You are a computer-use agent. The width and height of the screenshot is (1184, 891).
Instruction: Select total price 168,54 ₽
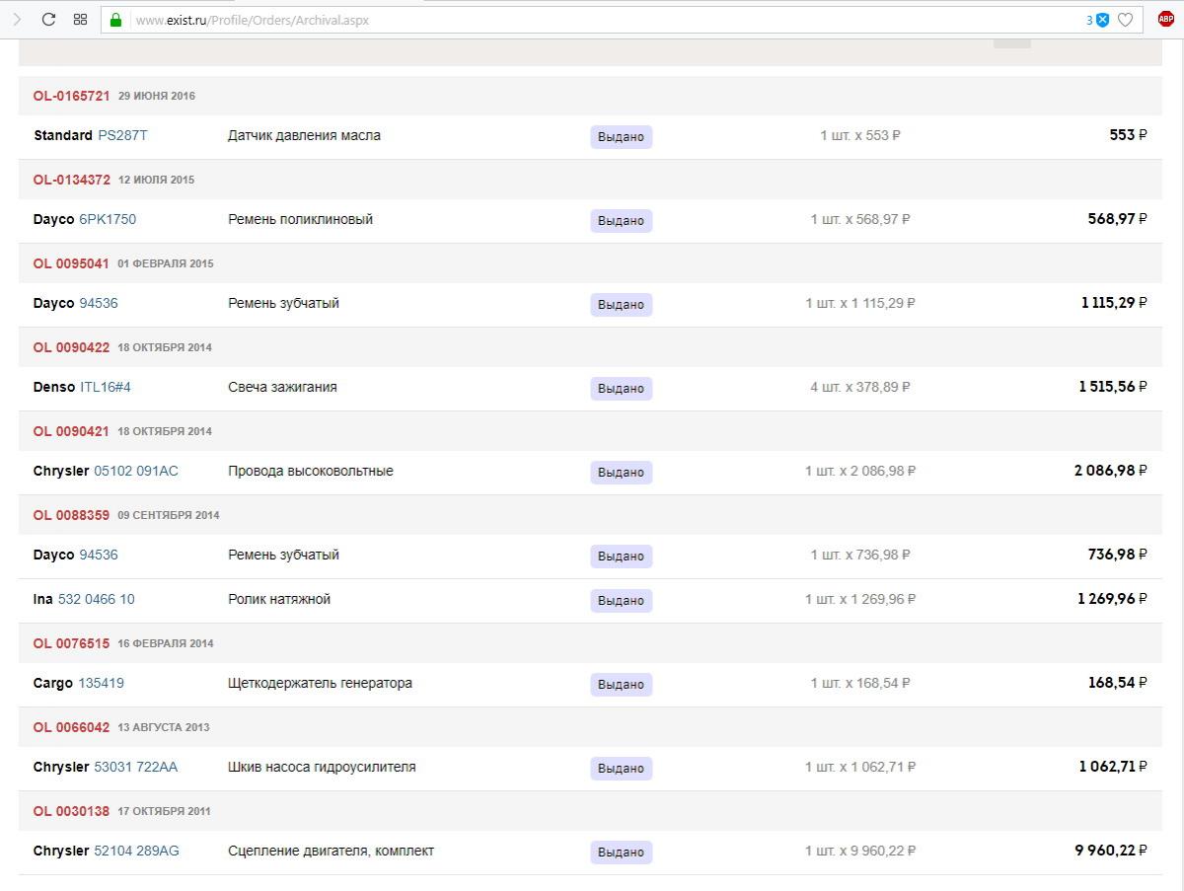[1118, 683]
